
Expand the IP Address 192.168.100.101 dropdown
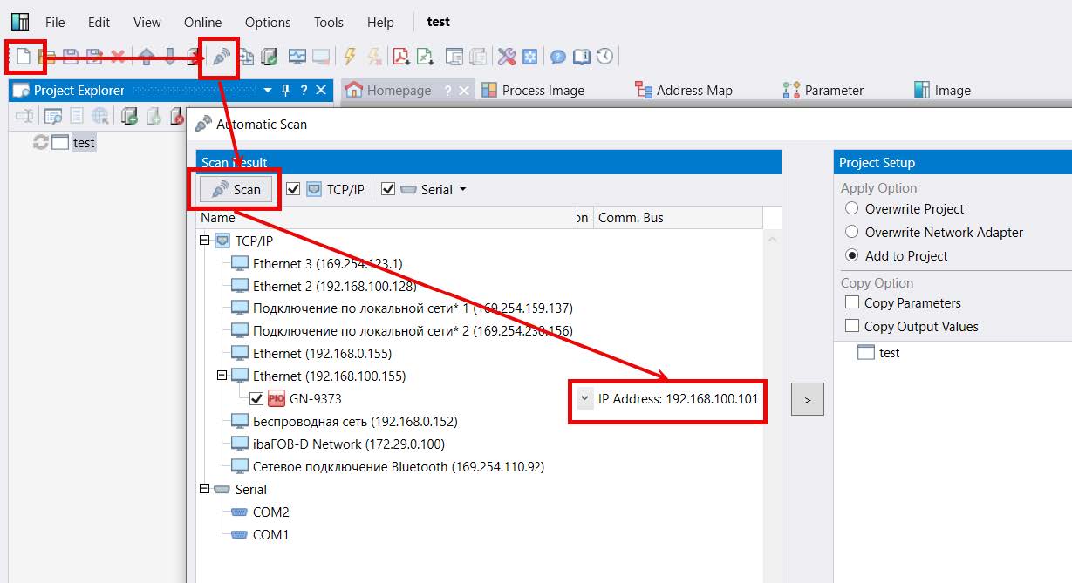584,399
